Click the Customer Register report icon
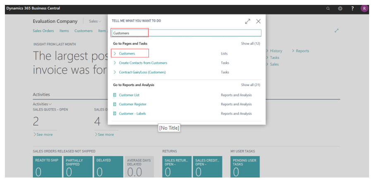This screenshot has width=374, height=180. [115, 104]
